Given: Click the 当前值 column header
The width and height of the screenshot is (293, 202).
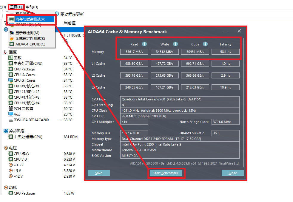Looking at the screenshot, I should point(70,23).
